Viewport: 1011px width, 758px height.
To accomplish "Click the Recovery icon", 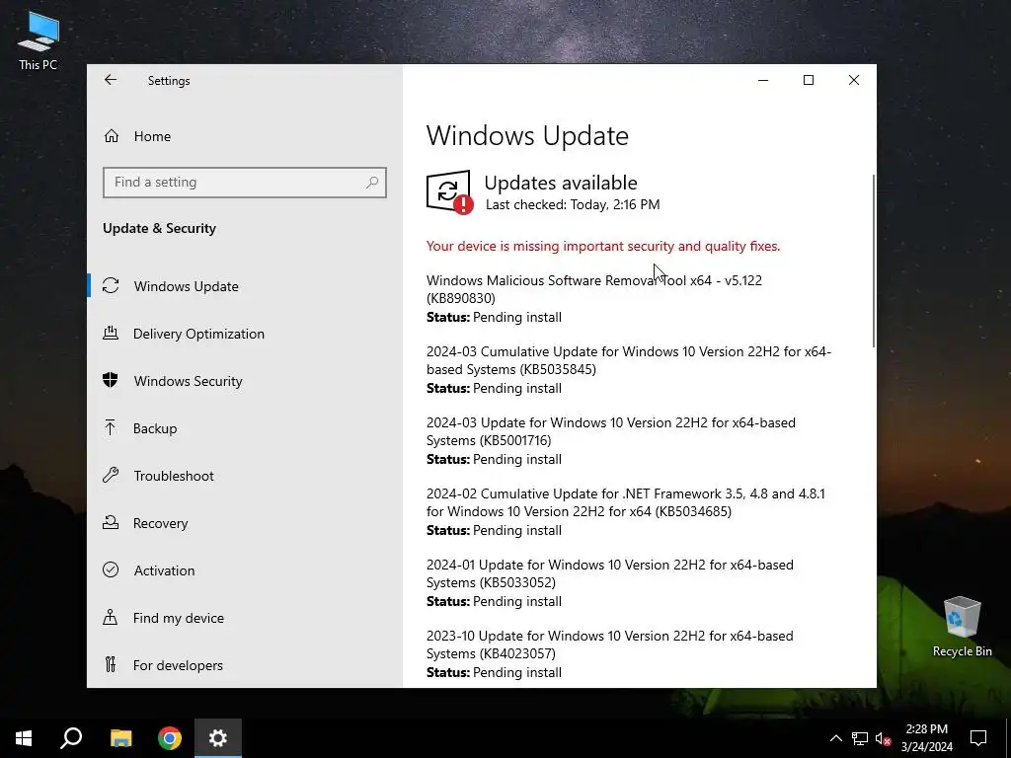I will coord(111,523).
